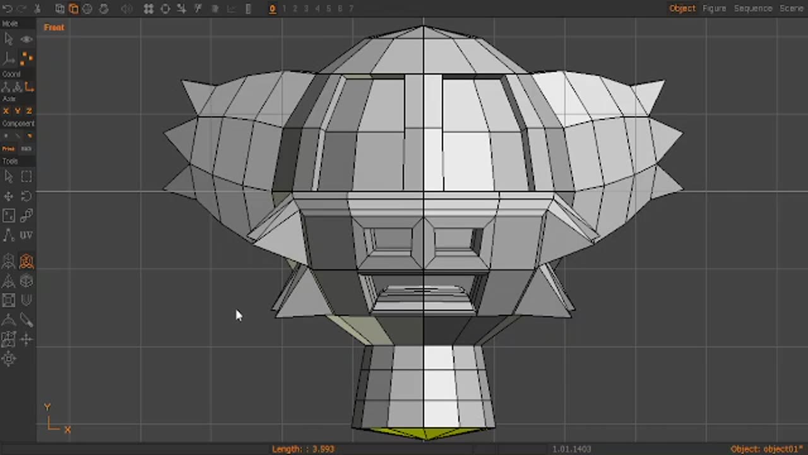Select layer 5 in the layer strip

[x=329, y=9]
